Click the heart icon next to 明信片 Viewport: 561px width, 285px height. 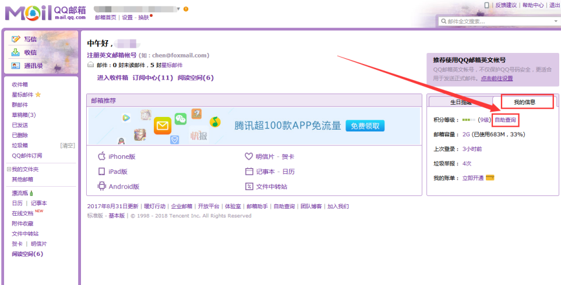(249, 156)
